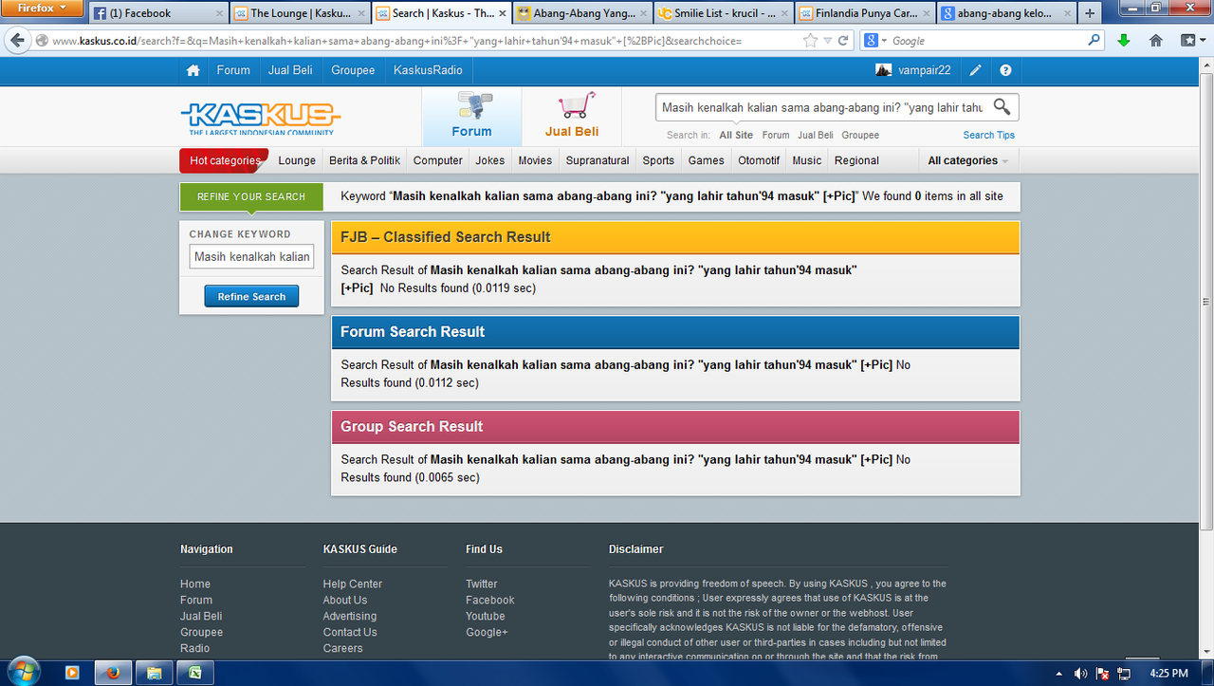Viewport: 1214px width, 686px height.
Task: Set search scope to All Site
Action: click(x=736, y=135)
